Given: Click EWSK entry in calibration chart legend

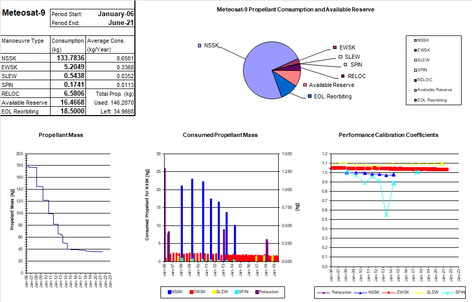Looking at the screenshot, I should click(x=396, y=293).
